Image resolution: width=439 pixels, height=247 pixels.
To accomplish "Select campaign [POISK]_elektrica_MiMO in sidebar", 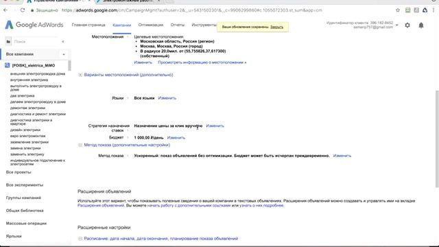I will 34,66.
